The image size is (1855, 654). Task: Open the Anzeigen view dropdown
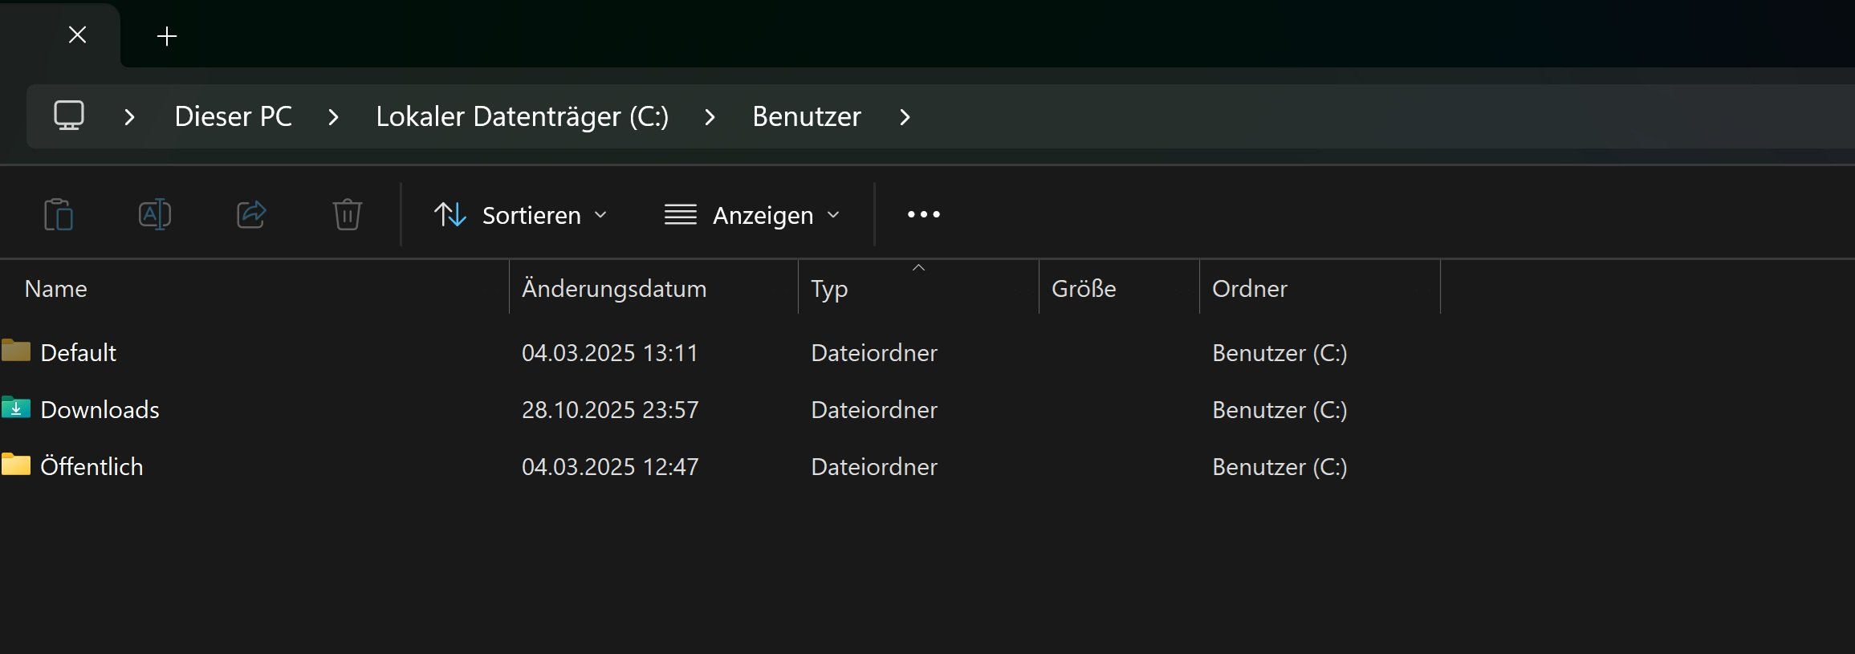[x=752, y=215]
